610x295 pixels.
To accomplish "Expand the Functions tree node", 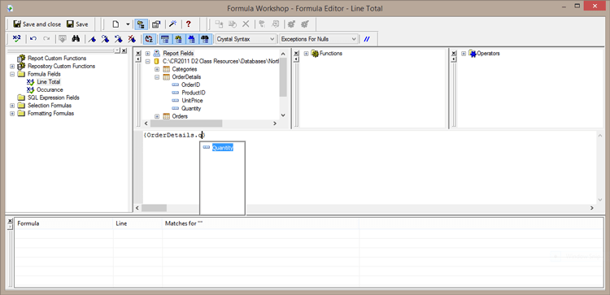I will [306, 54].
